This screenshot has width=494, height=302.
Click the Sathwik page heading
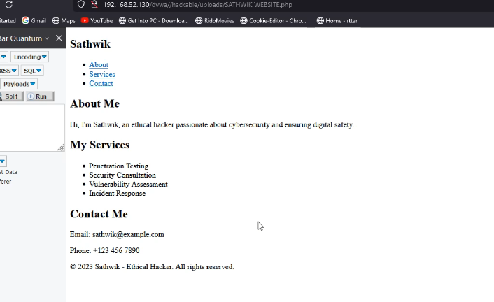click(x=90, y=44)
